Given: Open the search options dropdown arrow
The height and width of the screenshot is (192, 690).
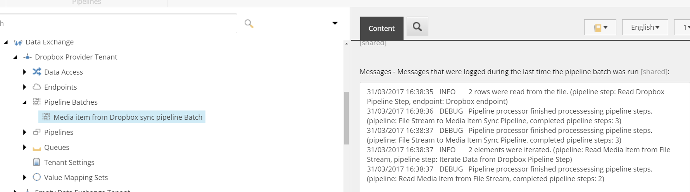Looking at the screenshot, I should (x=335, y=24).
